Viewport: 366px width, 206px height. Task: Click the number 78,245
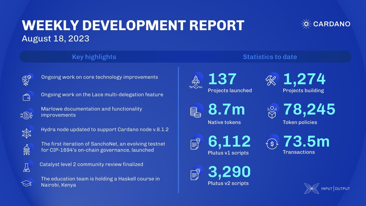click(309, 109)
